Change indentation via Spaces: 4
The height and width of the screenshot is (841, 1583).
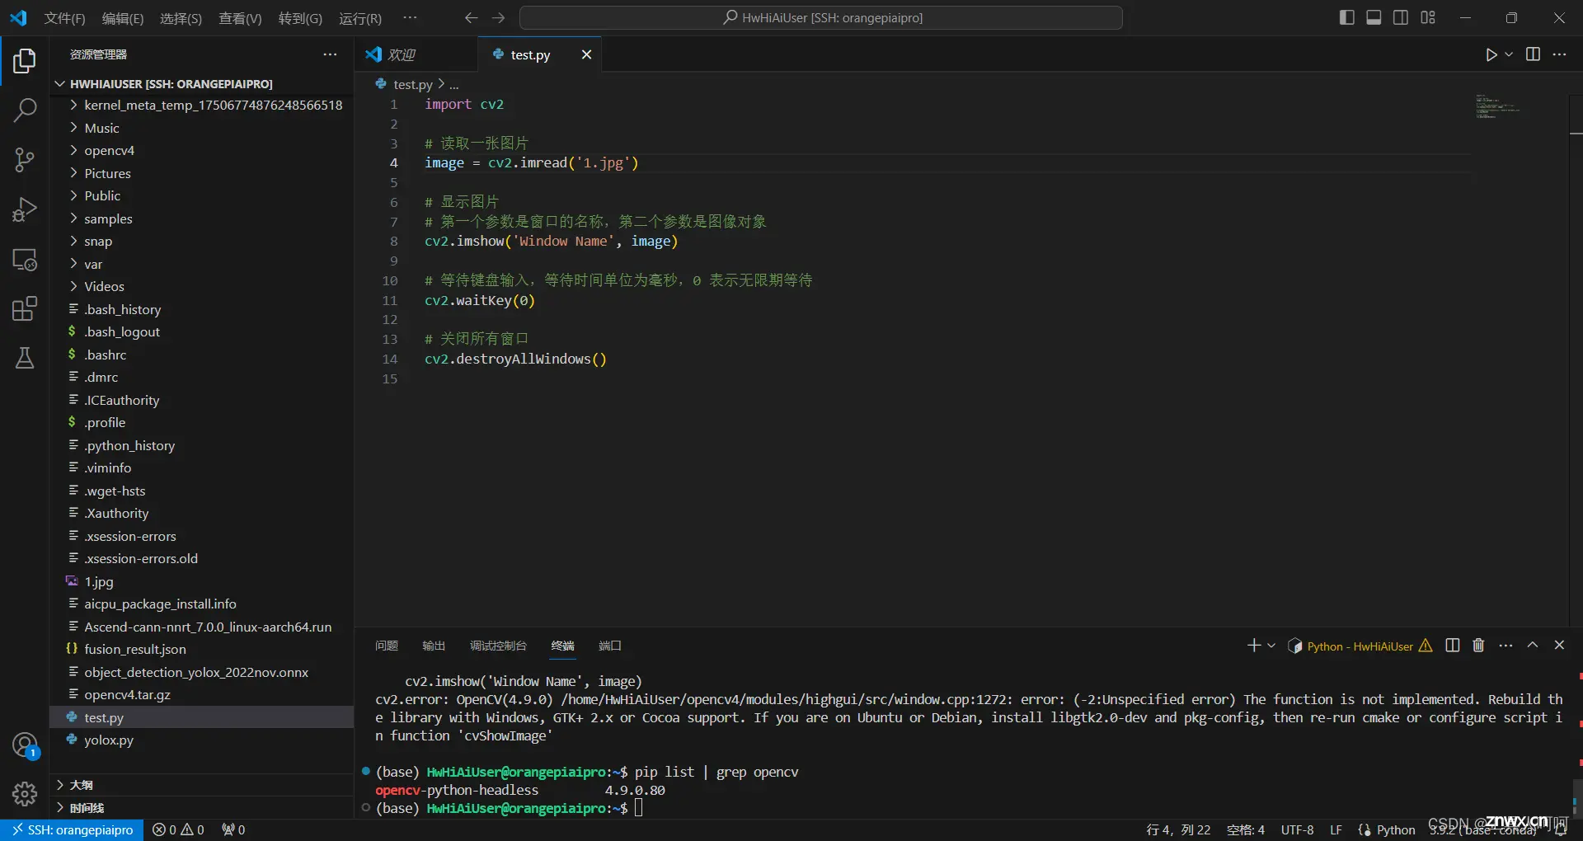click(x=1245, y=830)
